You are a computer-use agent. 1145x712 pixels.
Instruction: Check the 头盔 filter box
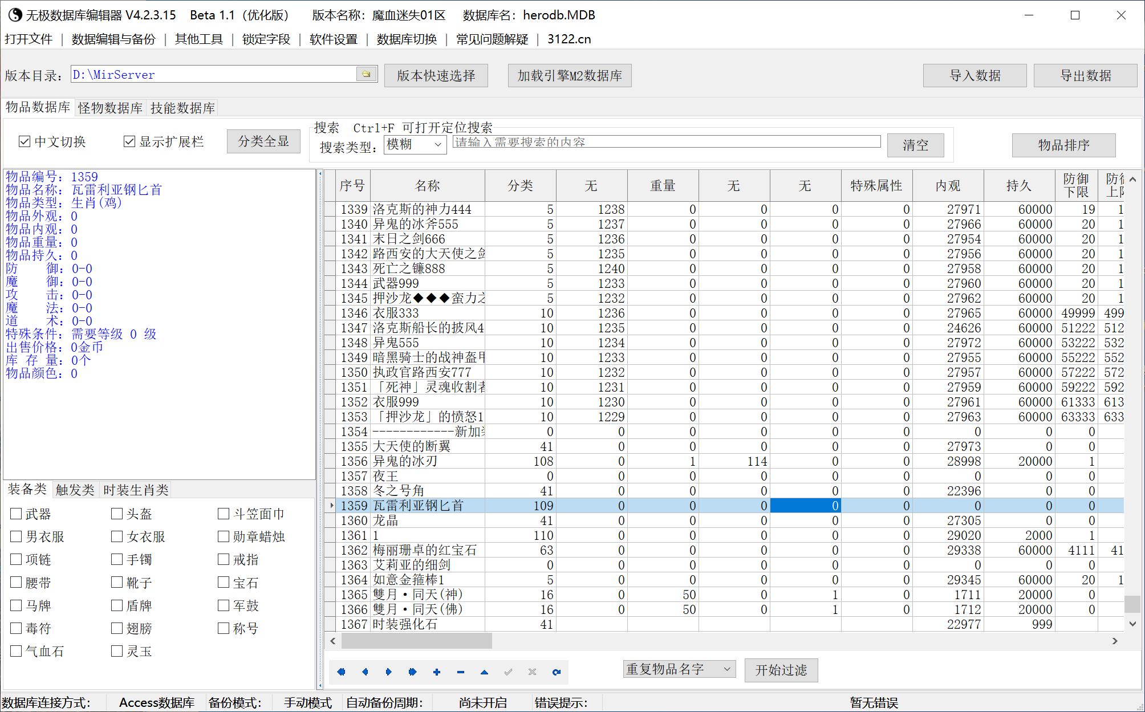[117, 514]
